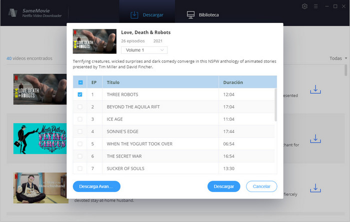Select the ICE AGE title

point(114,119)
